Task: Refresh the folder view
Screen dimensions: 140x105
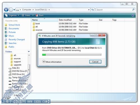Action: pyautogui.click(x=93, y=10)
